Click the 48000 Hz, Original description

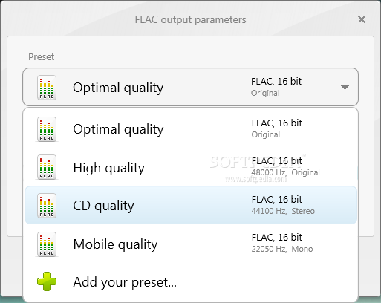(x=285, y=172)
